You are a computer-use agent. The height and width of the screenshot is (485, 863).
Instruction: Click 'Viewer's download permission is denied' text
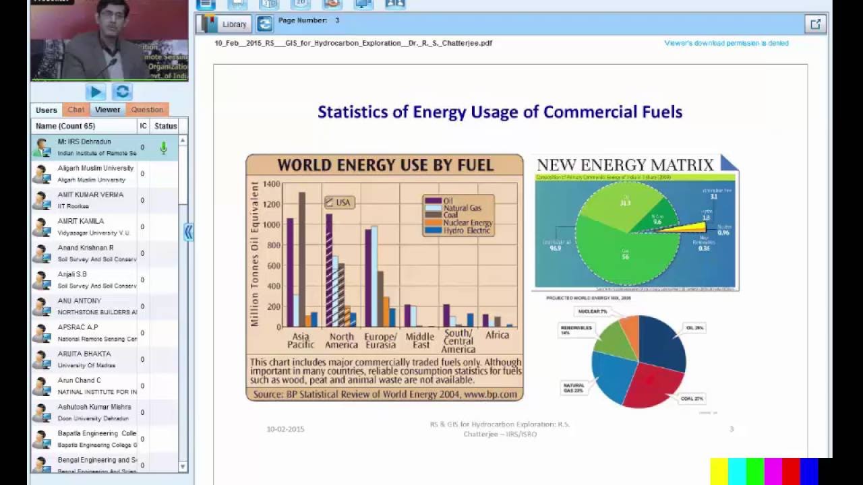coord(726,43)
